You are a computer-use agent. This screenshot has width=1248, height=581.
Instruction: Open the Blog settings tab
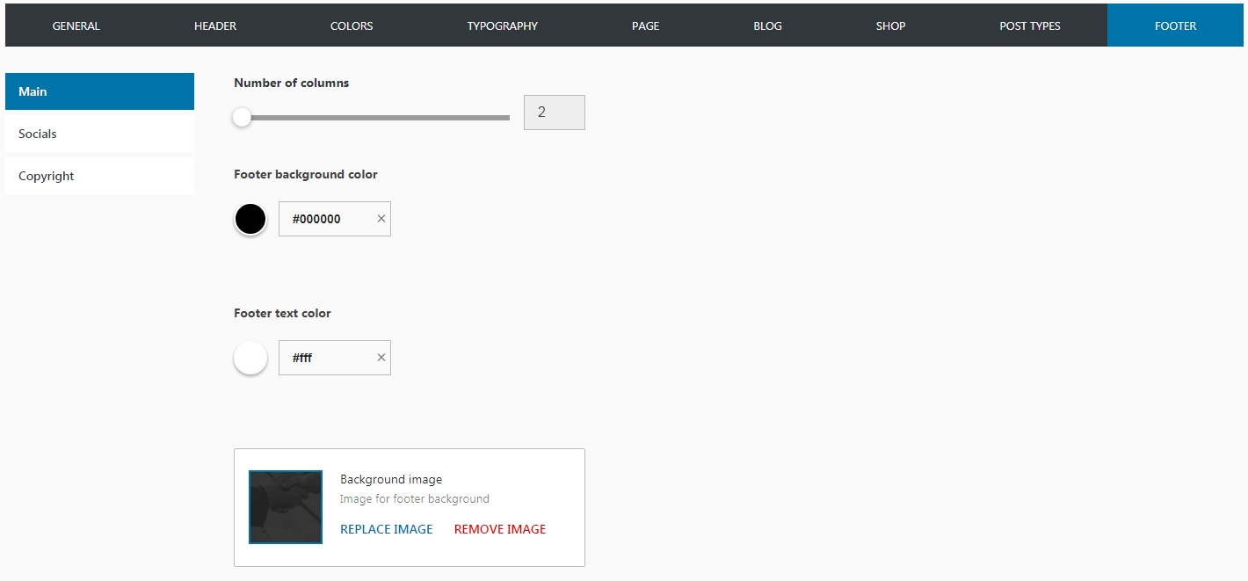pyautogui.click(x=767, y=25)
